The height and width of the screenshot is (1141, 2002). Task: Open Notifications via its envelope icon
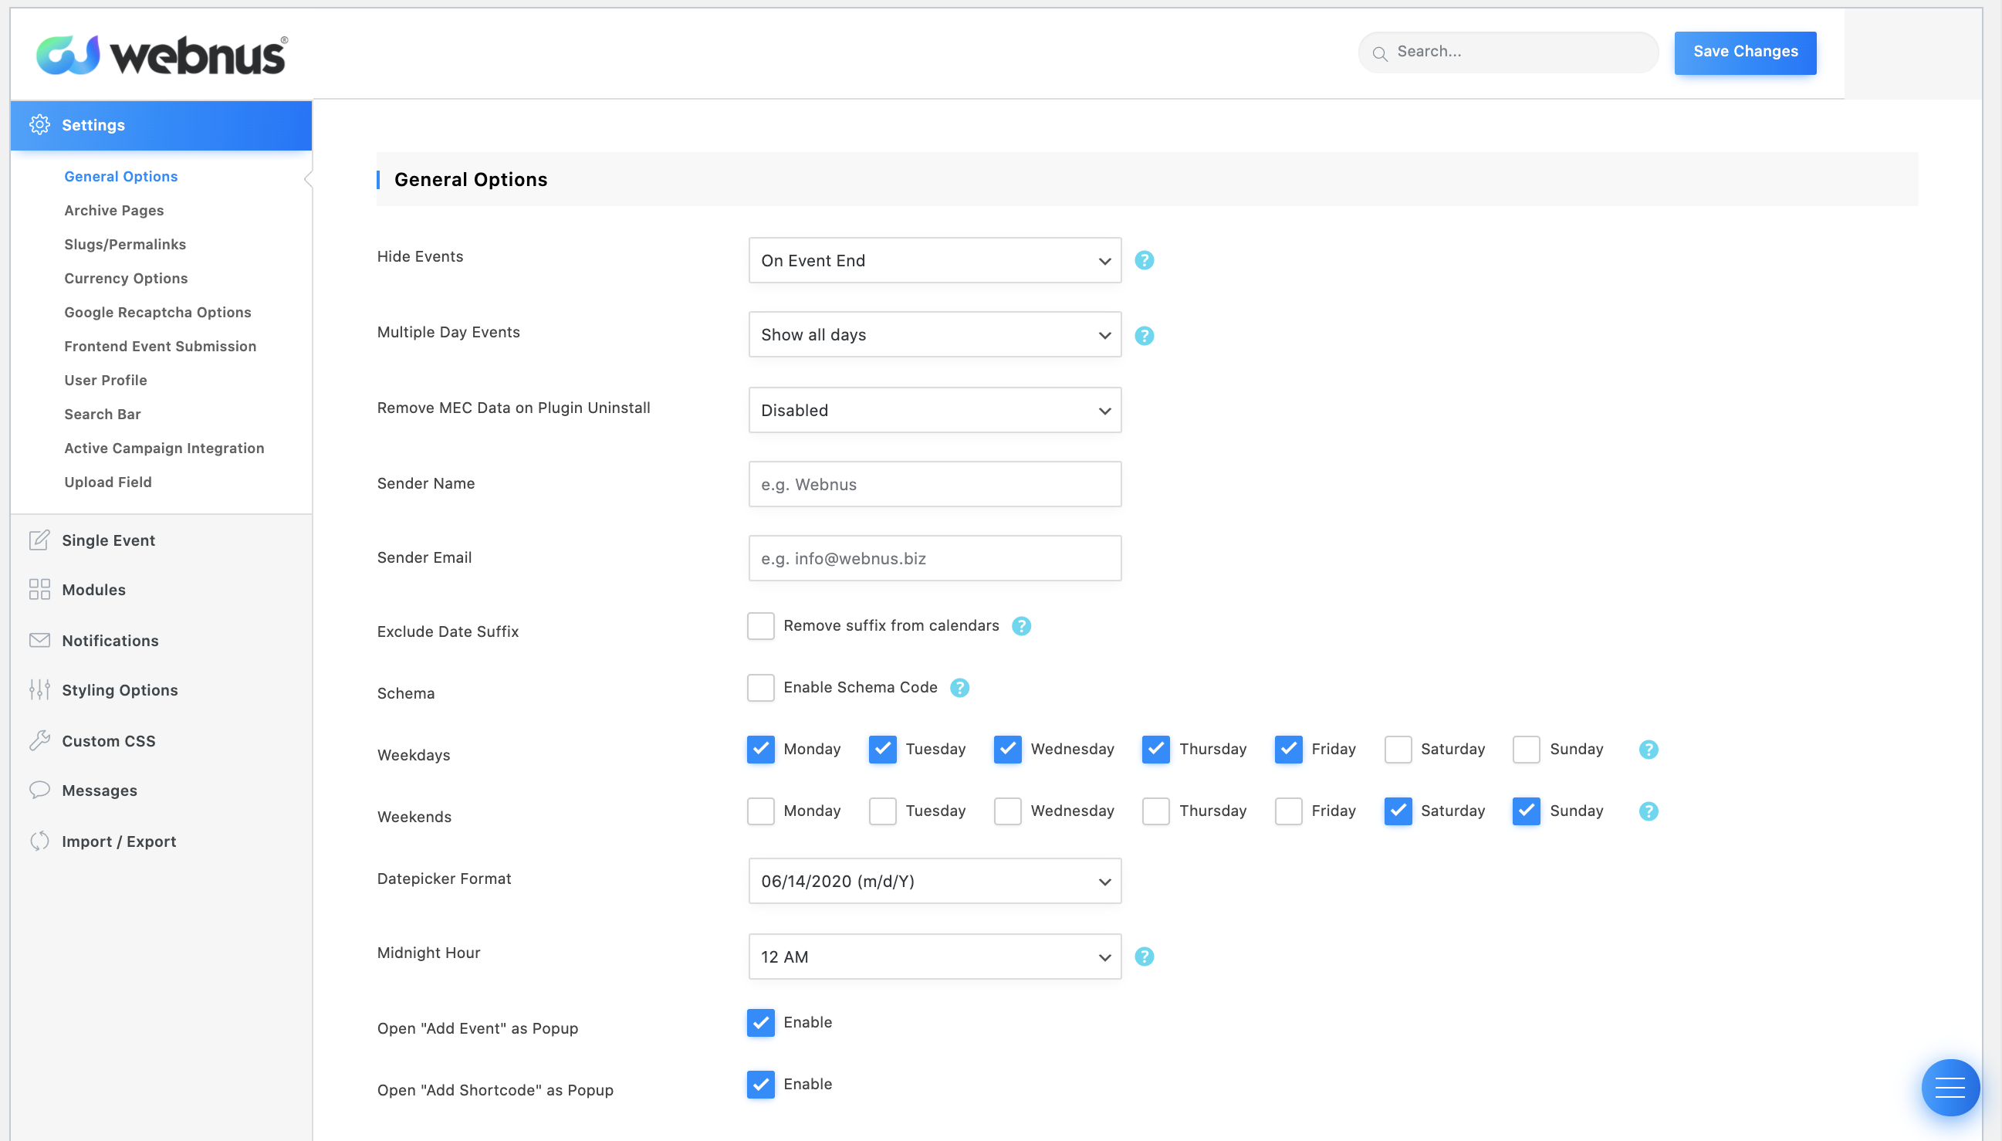pyautogui.click(x=39, y=640)
